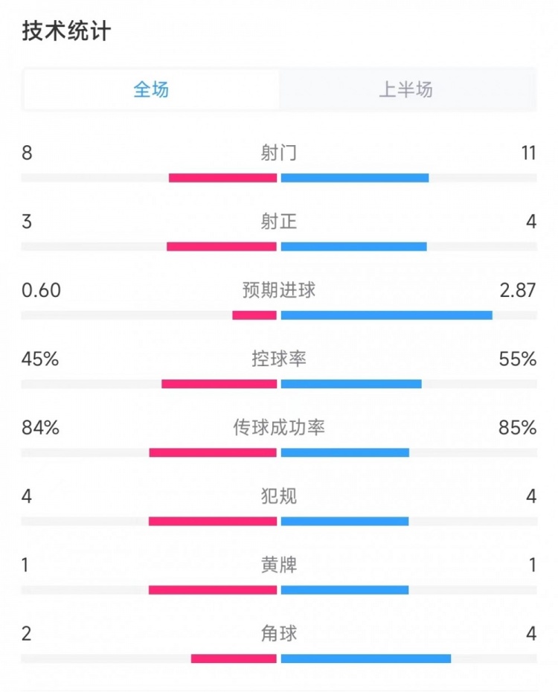This screenshot has height=692, width=558.
Task: Click the 55% possession value
Action: coord(518,359)
